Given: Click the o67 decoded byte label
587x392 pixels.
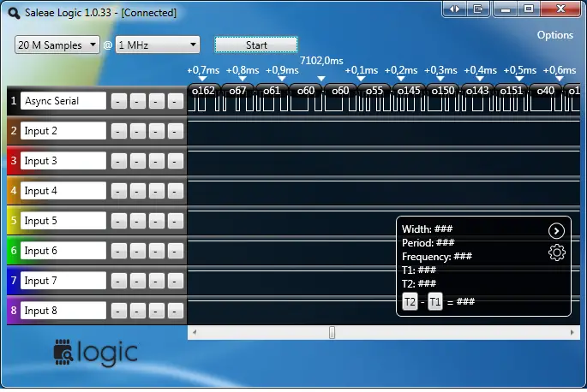Looking at the screenshot, I should coord(237,91).
